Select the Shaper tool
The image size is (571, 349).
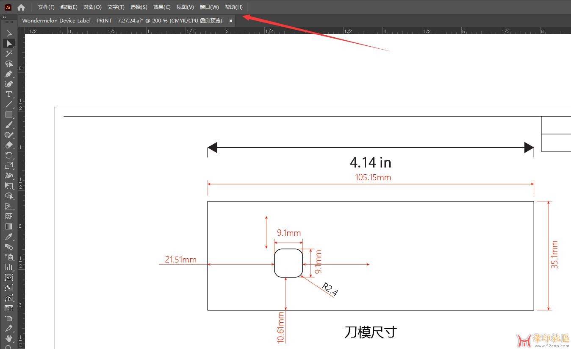[9, 135]
